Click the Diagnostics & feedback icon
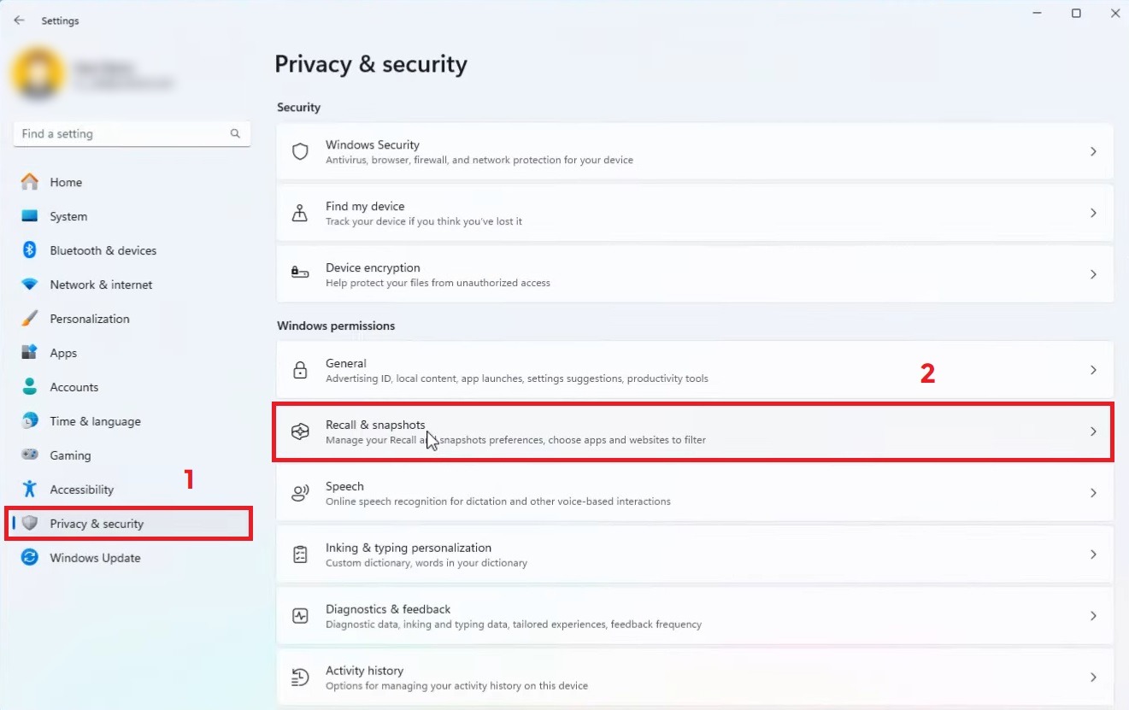This screenshot has height=710, width=1129. [300, 616]
